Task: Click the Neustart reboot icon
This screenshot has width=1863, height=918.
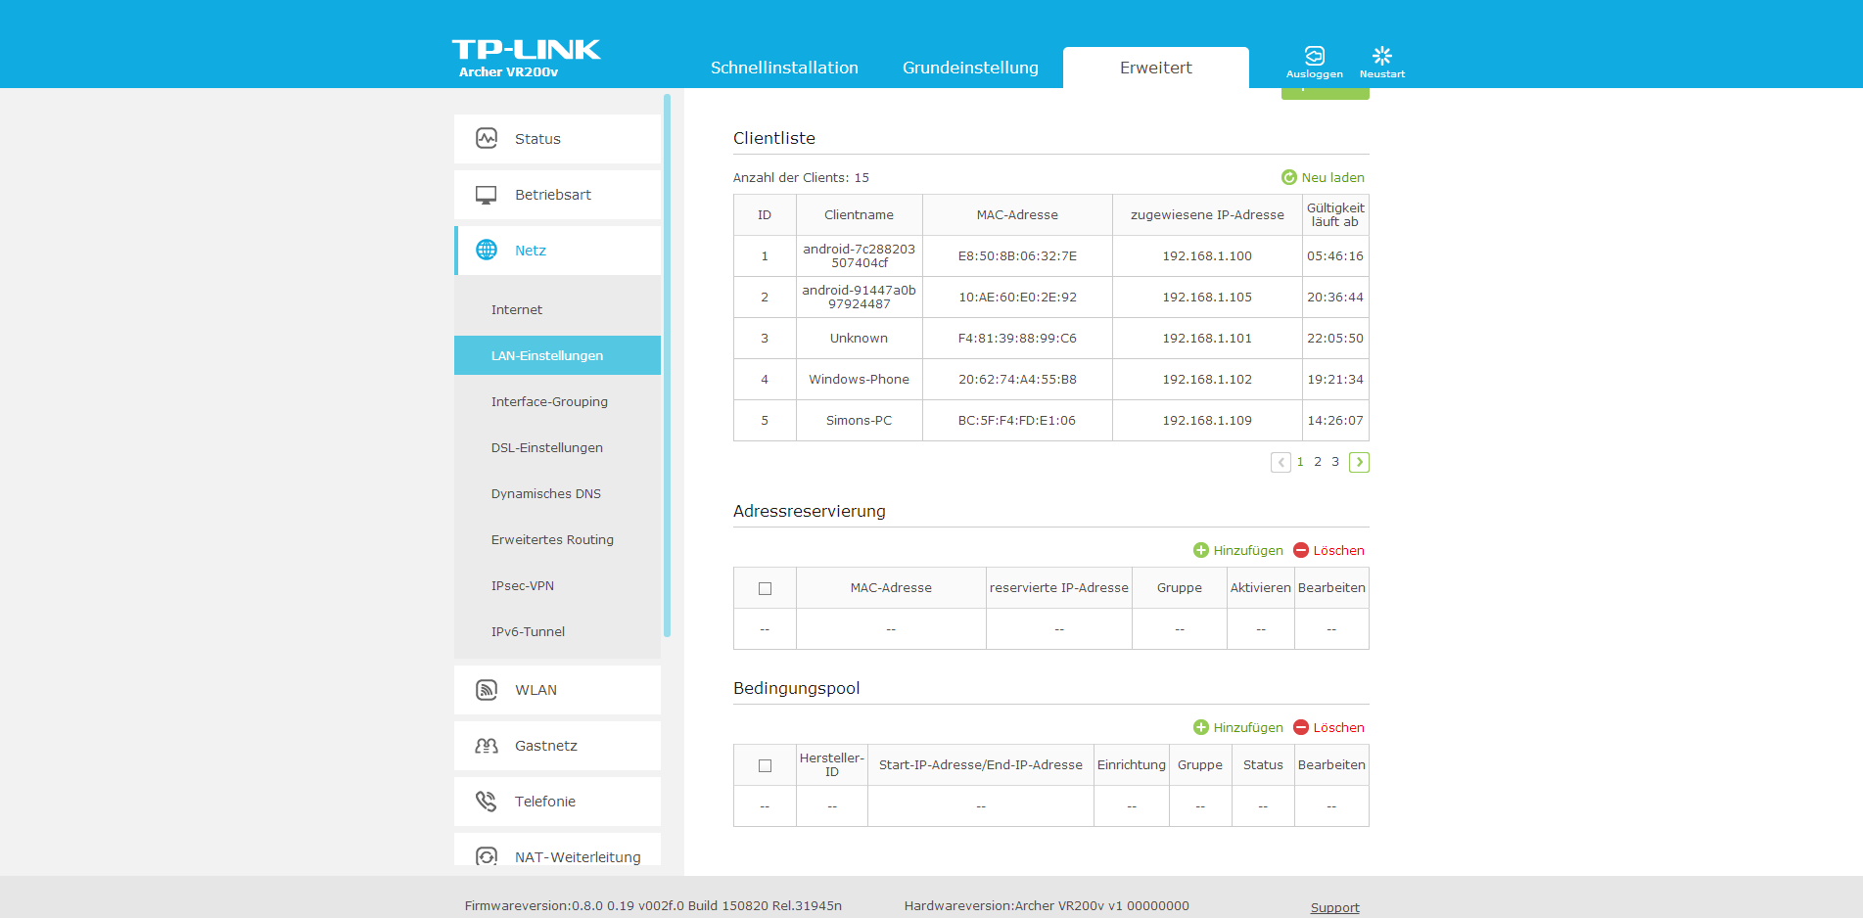Action: (1381, 56)
